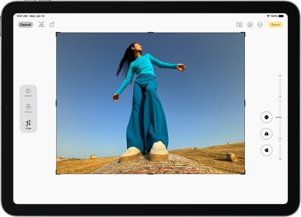Select the horizontal perspective correction icon
Screen dimensions: 301x217
click(x=266, y=150)
